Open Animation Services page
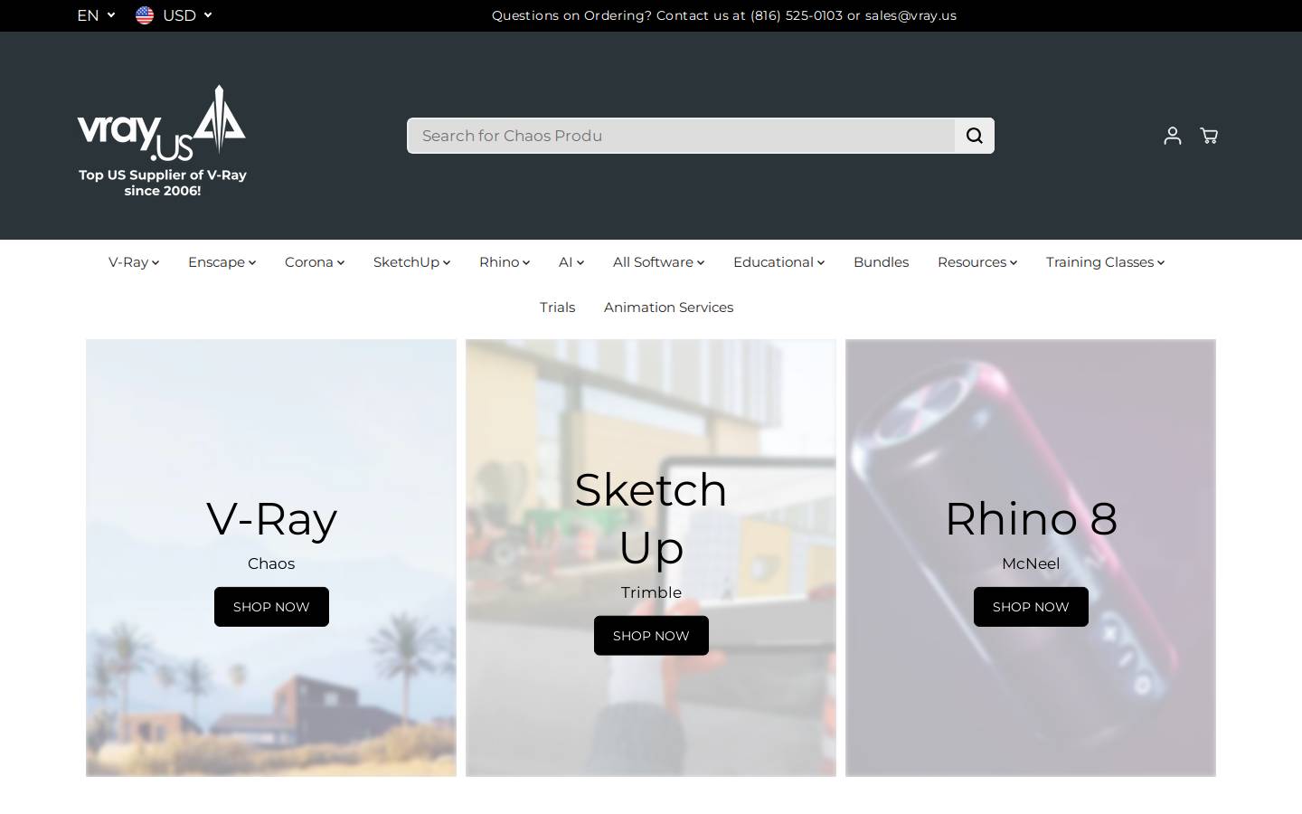The height and width of the screenshot is (814, 1302). pyautogui.click(x=668, y=308)
